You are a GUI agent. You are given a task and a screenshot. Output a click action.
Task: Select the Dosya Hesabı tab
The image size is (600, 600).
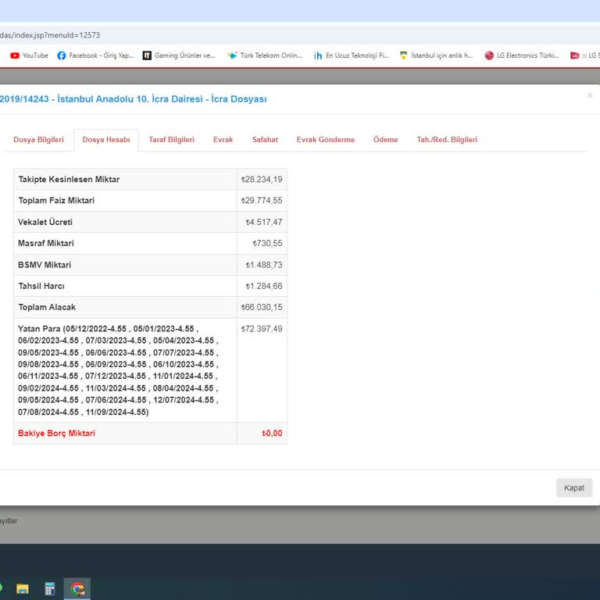coord(106,140)
